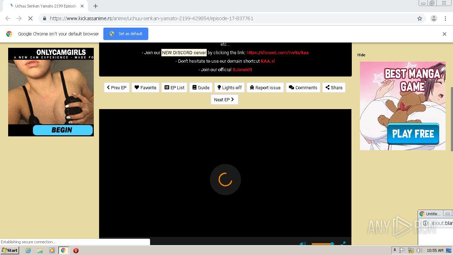The image size is (453, 255).
Task: Bookmark this page with star icon
Action: [x=420, y=18]
